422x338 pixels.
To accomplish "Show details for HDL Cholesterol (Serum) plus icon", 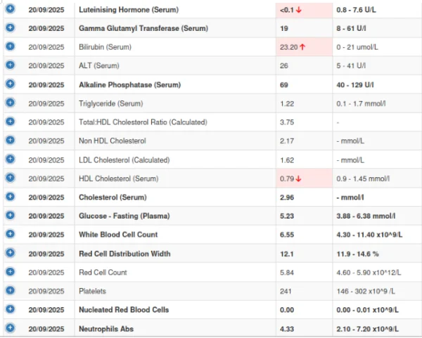I will click(10, 177).
